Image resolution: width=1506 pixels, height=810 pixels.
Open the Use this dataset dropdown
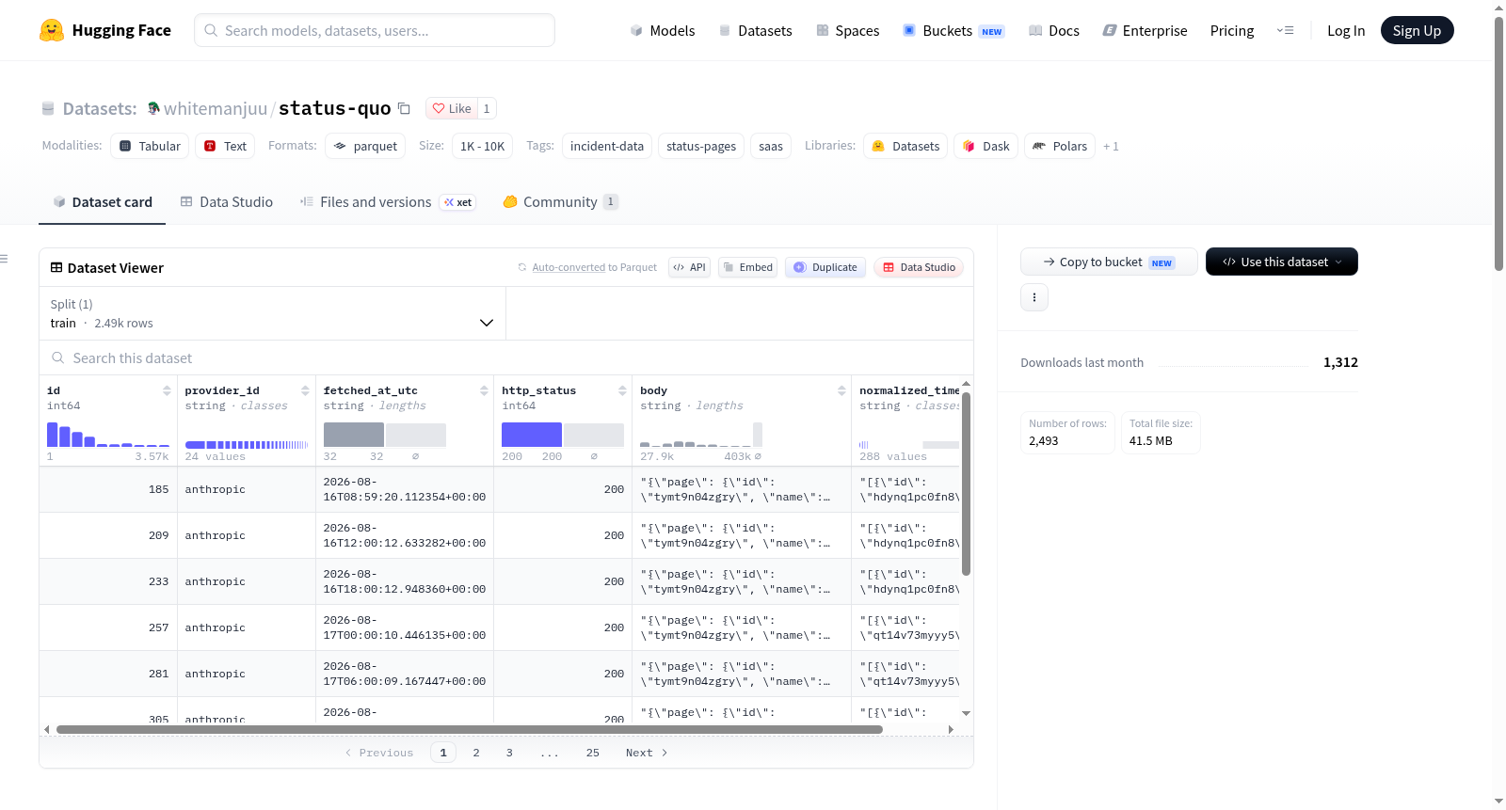pos(1281,262)
